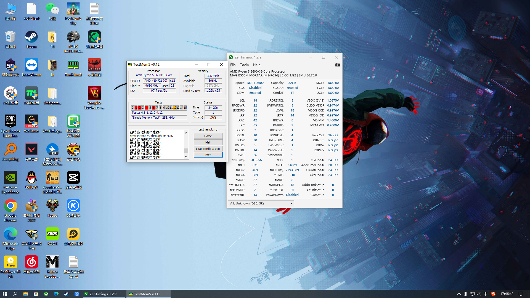This screenshot has width=530, height=298.
Task: Switch to ZenTimings 1.2.9 taskbar button
Action: pyautogui.click(x=104, y=294)
